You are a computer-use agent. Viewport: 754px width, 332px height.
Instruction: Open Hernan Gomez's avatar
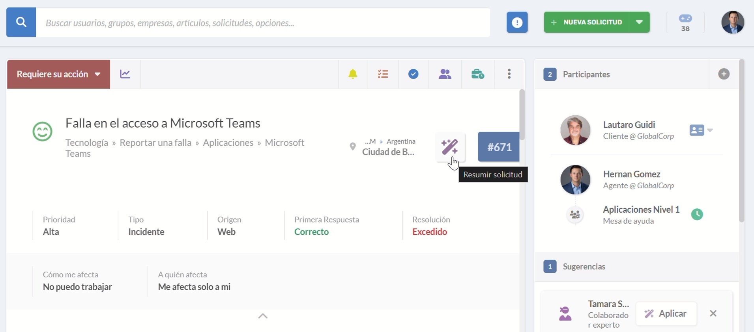click(x=575, y=180)
